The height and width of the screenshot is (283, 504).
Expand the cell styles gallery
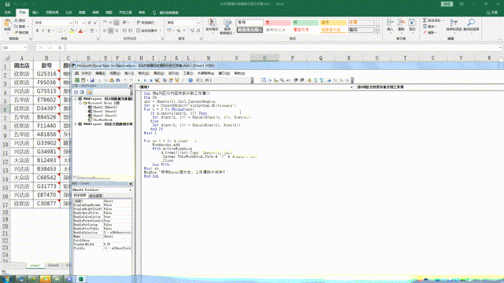(378, 31)
